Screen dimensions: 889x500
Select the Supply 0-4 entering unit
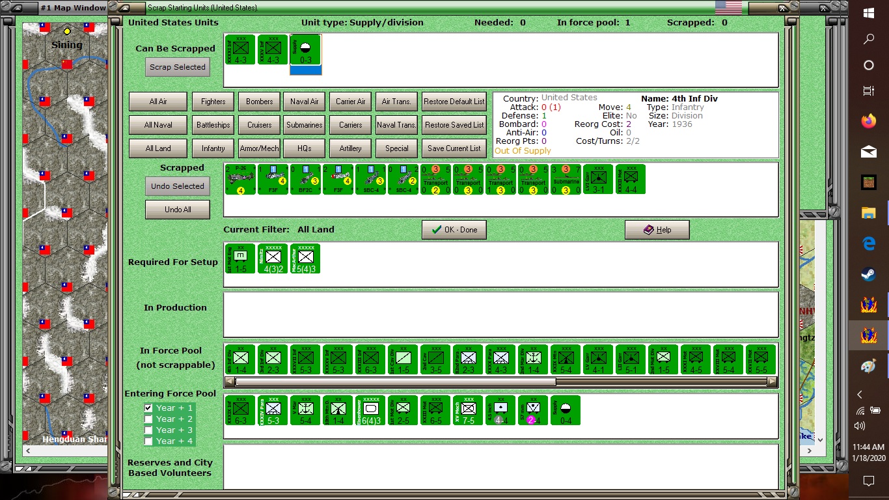(566, 410)
